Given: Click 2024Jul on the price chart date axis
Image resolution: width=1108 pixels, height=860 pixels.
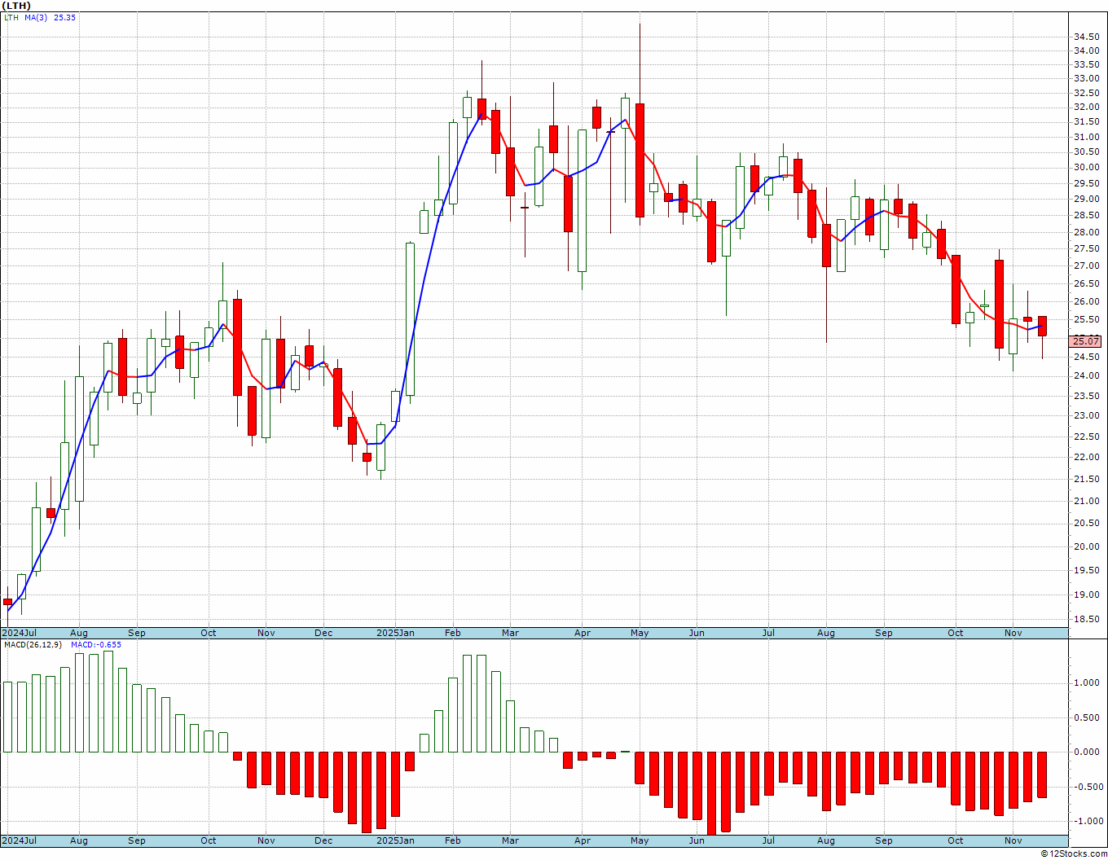Looking at the screenshot, I should [x=20, y=633].
